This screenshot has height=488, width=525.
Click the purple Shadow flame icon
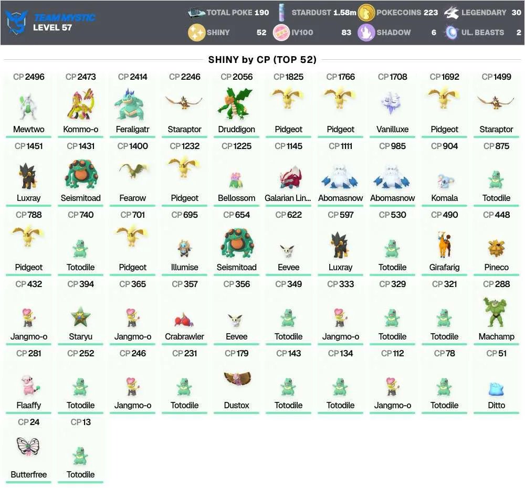click(x=366, y=33)
